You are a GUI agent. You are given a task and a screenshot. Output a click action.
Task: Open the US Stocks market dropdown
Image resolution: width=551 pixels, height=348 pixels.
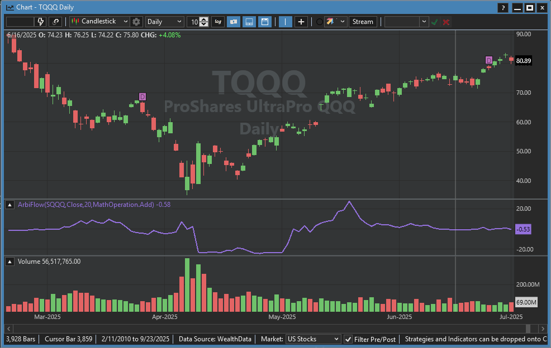coord(313,339)
